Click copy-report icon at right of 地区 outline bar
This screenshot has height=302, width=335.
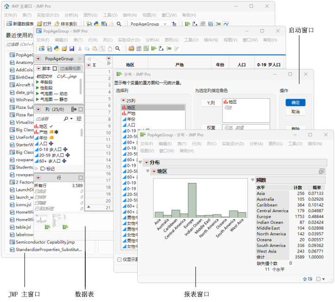pyautogui.click(x=322, y=171)
